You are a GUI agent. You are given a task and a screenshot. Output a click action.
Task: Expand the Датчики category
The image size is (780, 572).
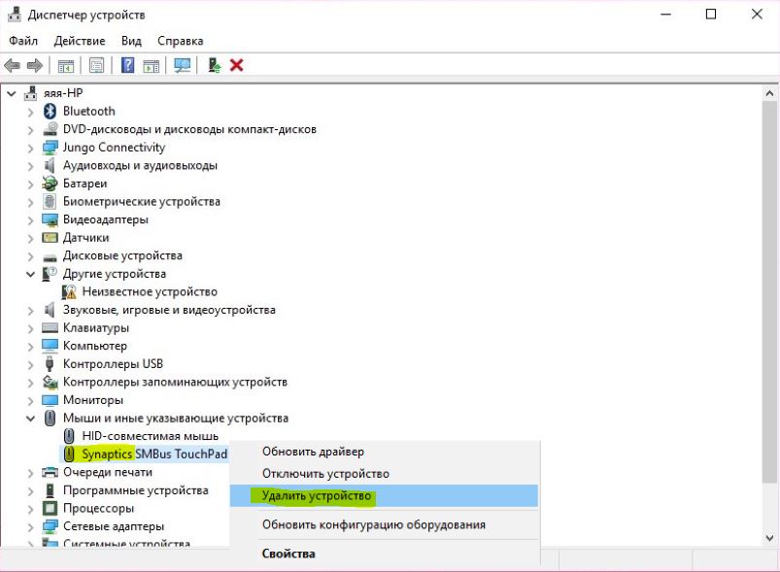pos(30,238)
